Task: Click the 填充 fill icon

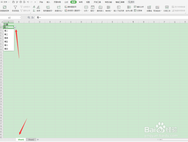Action: pos(92,7)
